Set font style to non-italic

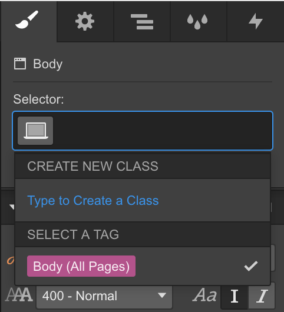pyautogui.click(x=235, y=296)
